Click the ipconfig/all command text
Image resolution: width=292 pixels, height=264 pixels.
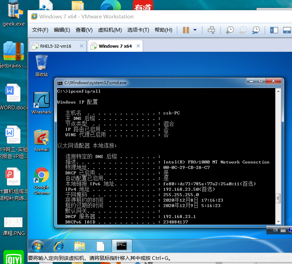(84, 91)
